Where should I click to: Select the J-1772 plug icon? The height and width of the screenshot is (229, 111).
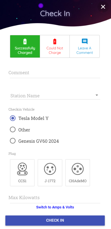(x=50, y=169)
